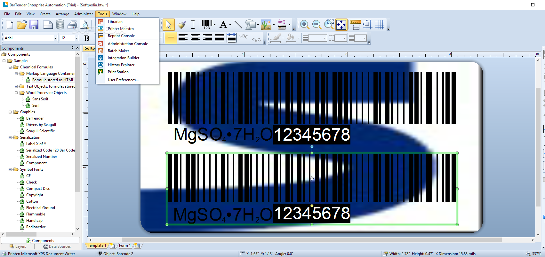Align text left

click(183, 38)
